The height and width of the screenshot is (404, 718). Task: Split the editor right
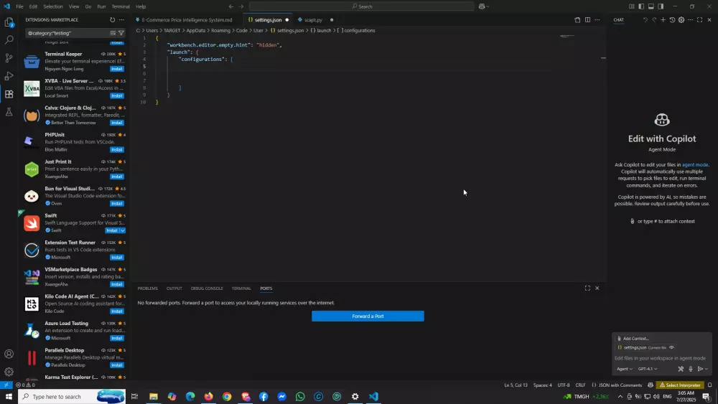(587, 20)
